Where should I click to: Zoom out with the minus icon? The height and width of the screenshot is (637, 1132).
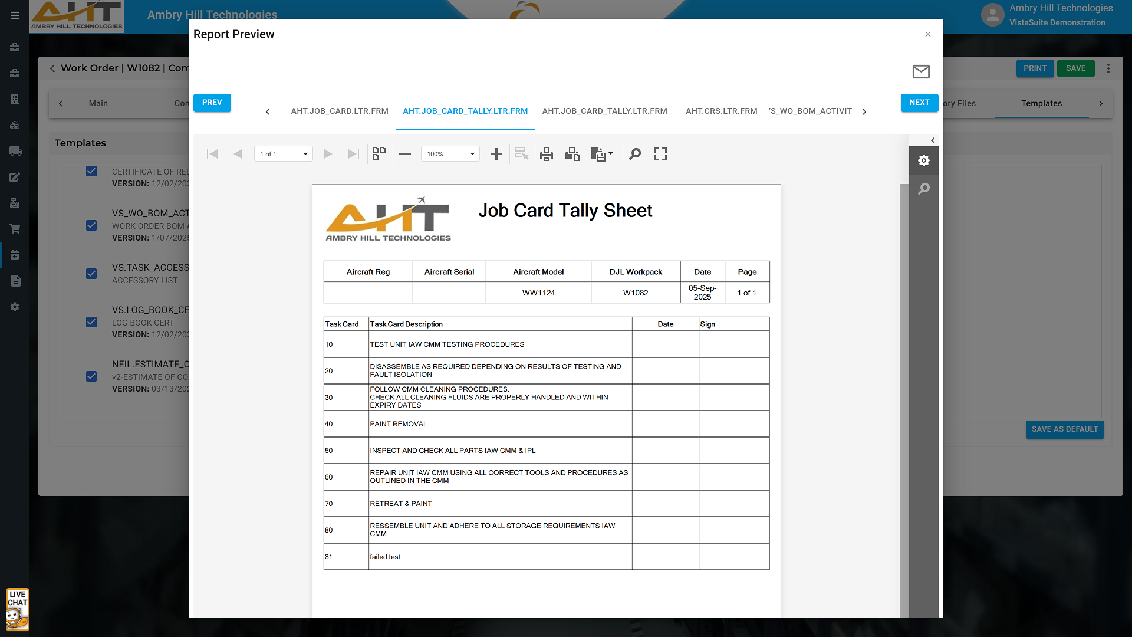click(405, 154)
